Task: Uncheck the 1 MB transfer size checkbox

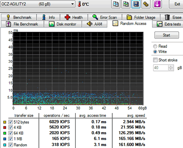Action: click(x=10, y=139)
